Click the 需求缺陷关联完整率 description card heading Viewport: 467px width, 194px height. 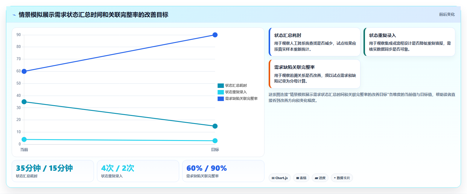294,67
